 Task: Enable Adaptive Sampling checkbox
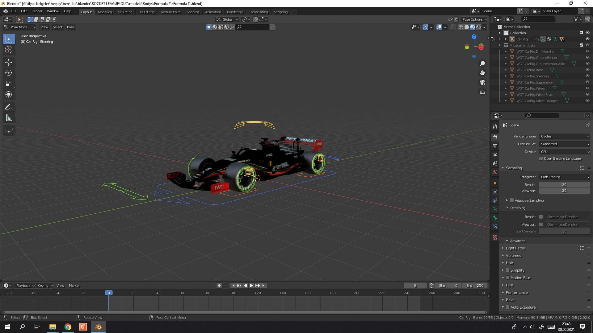click(512, 200)
